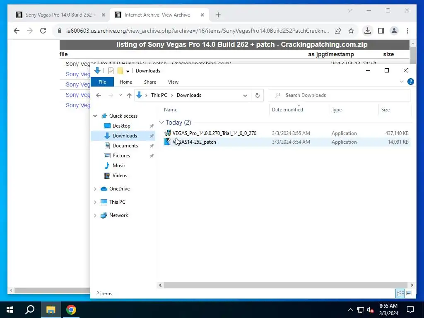
Task: Sort files by Size column
Action: [x=385, y=110]
